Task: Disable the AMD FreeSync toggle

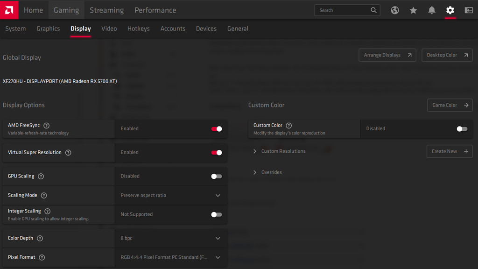Action: (216, 128)
